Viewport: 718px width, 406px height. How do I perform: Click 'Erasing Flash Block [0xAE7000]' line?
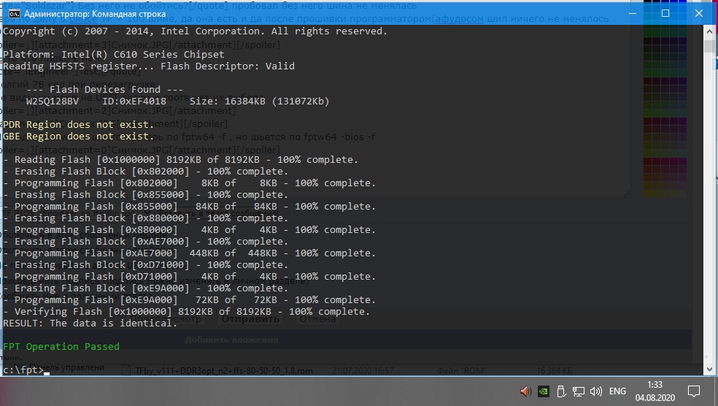146,242
